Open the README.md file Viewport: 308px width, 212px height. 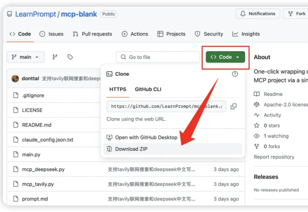[37, 125]
